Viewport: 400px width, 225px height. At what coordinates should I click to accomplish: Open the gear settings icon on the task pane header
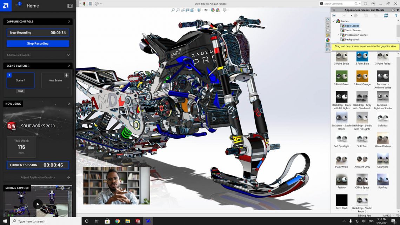tap(393, 10)
